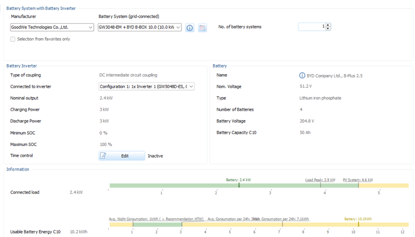Decrease number of battery systems
415x237 pixels.
point(328,29)
